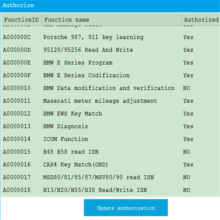Click function ID A0000017
220x220 pixels.
tap(17, 177)
